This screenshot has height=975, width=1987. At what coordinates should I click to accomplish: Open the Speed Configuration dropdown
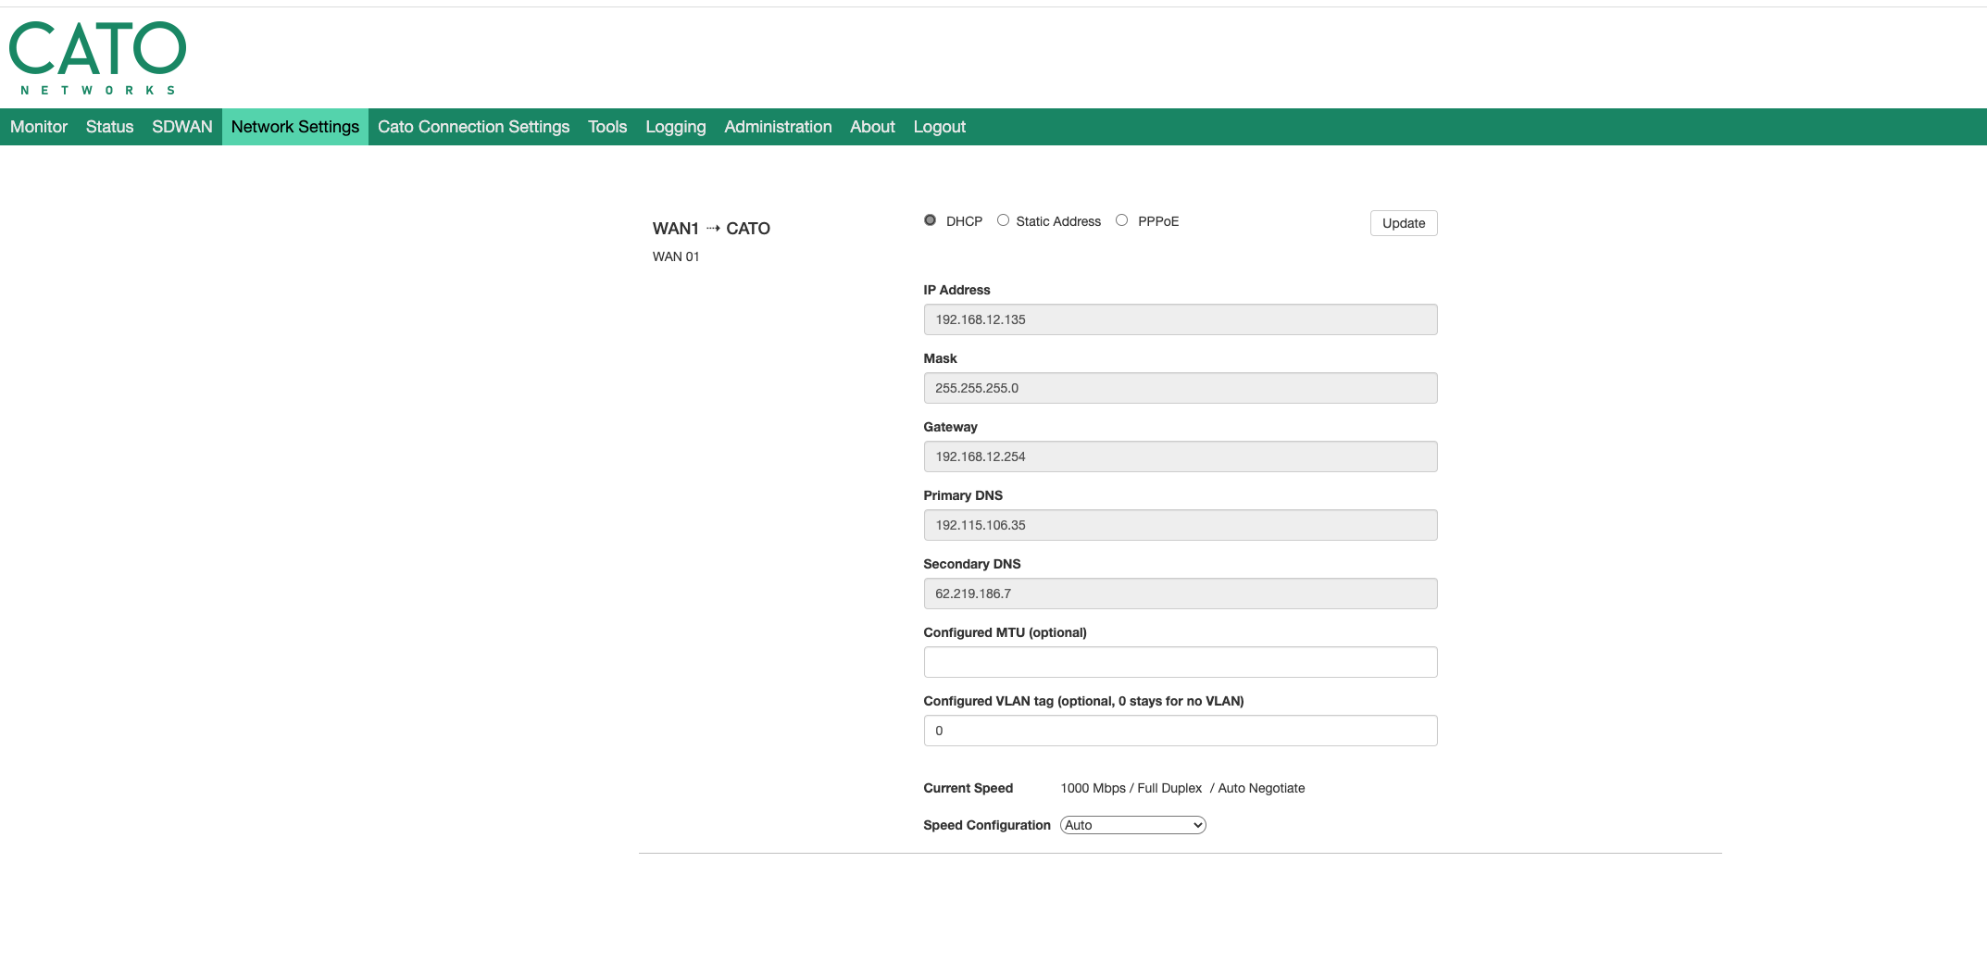coord(1132,825)
